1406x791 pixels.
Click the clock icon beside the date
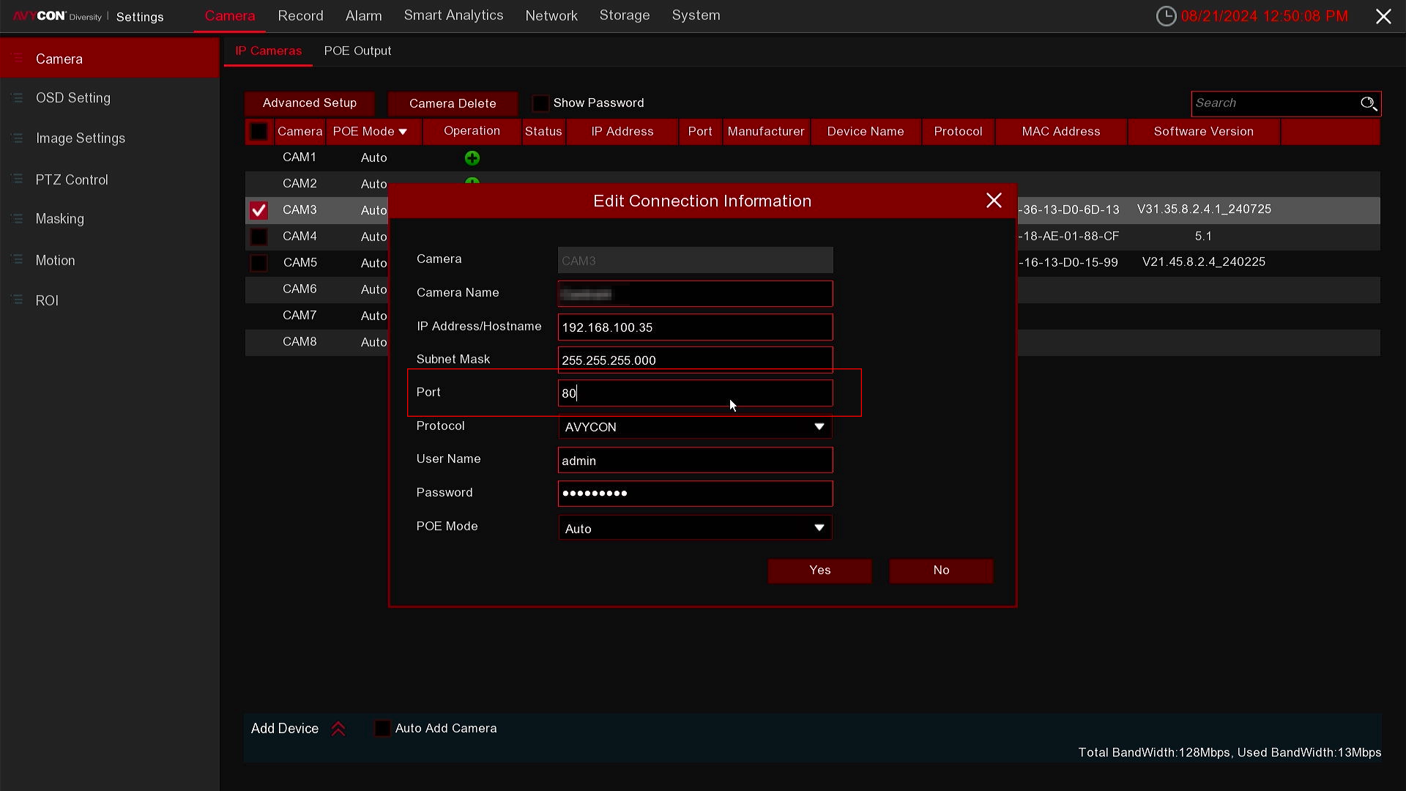click(x=1166, y=16)
